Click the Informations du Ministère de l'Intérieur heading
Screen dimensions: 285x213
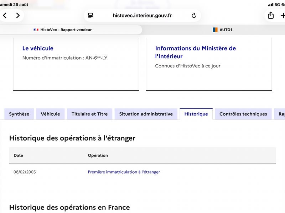195,52
